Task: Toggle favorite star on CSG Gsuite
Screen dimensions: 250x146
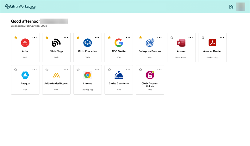Action: pos(109,37)
